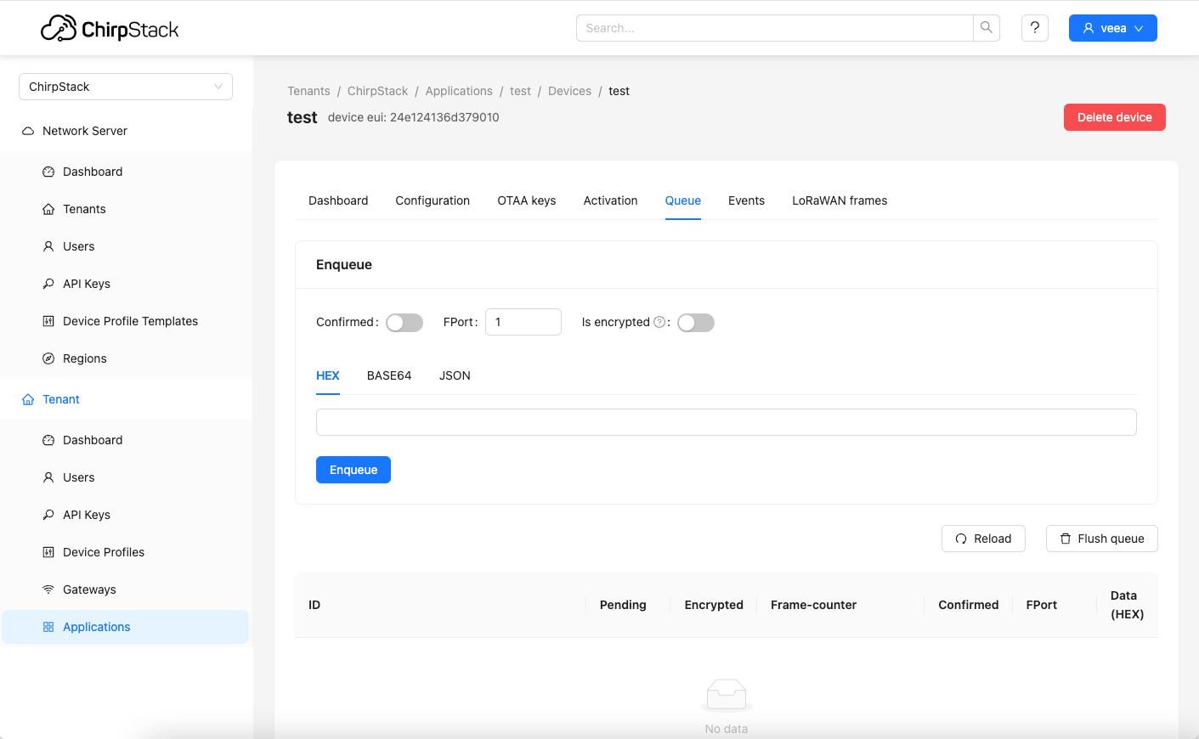This screenshot has width=1199, height=739.
Task: Click the Gateways wifi icon
Action: pyautogui.click(x=48, y=590)
